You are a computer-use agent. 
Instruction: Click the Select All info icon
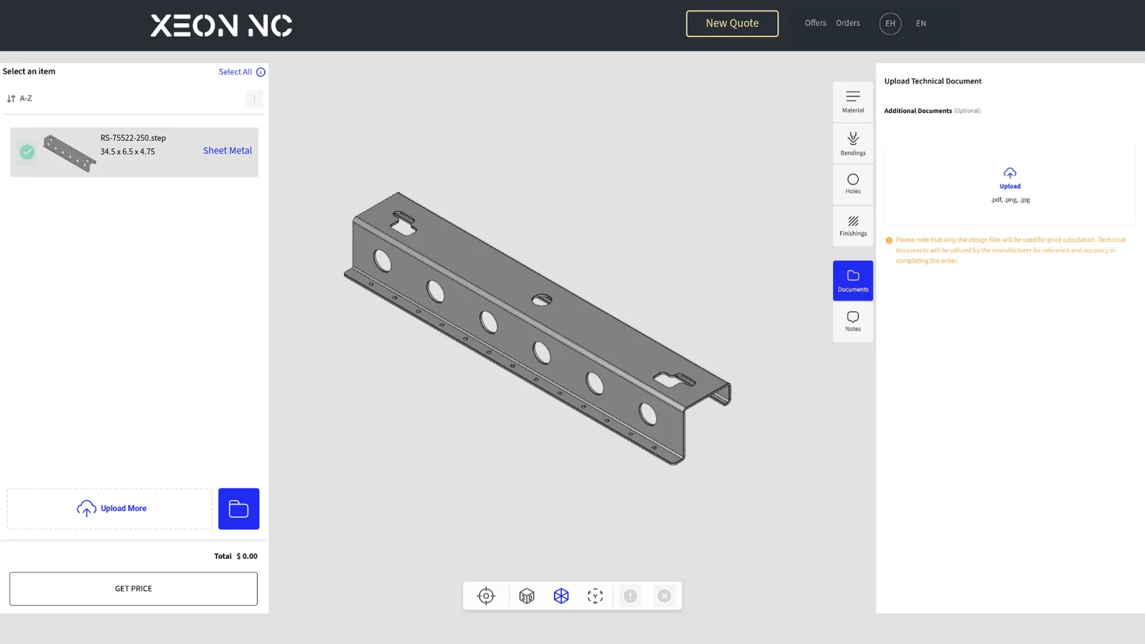click(x=260, y=72)
